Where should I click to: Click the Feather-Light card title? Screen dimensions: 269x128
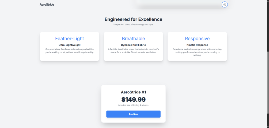pos(70,39)
